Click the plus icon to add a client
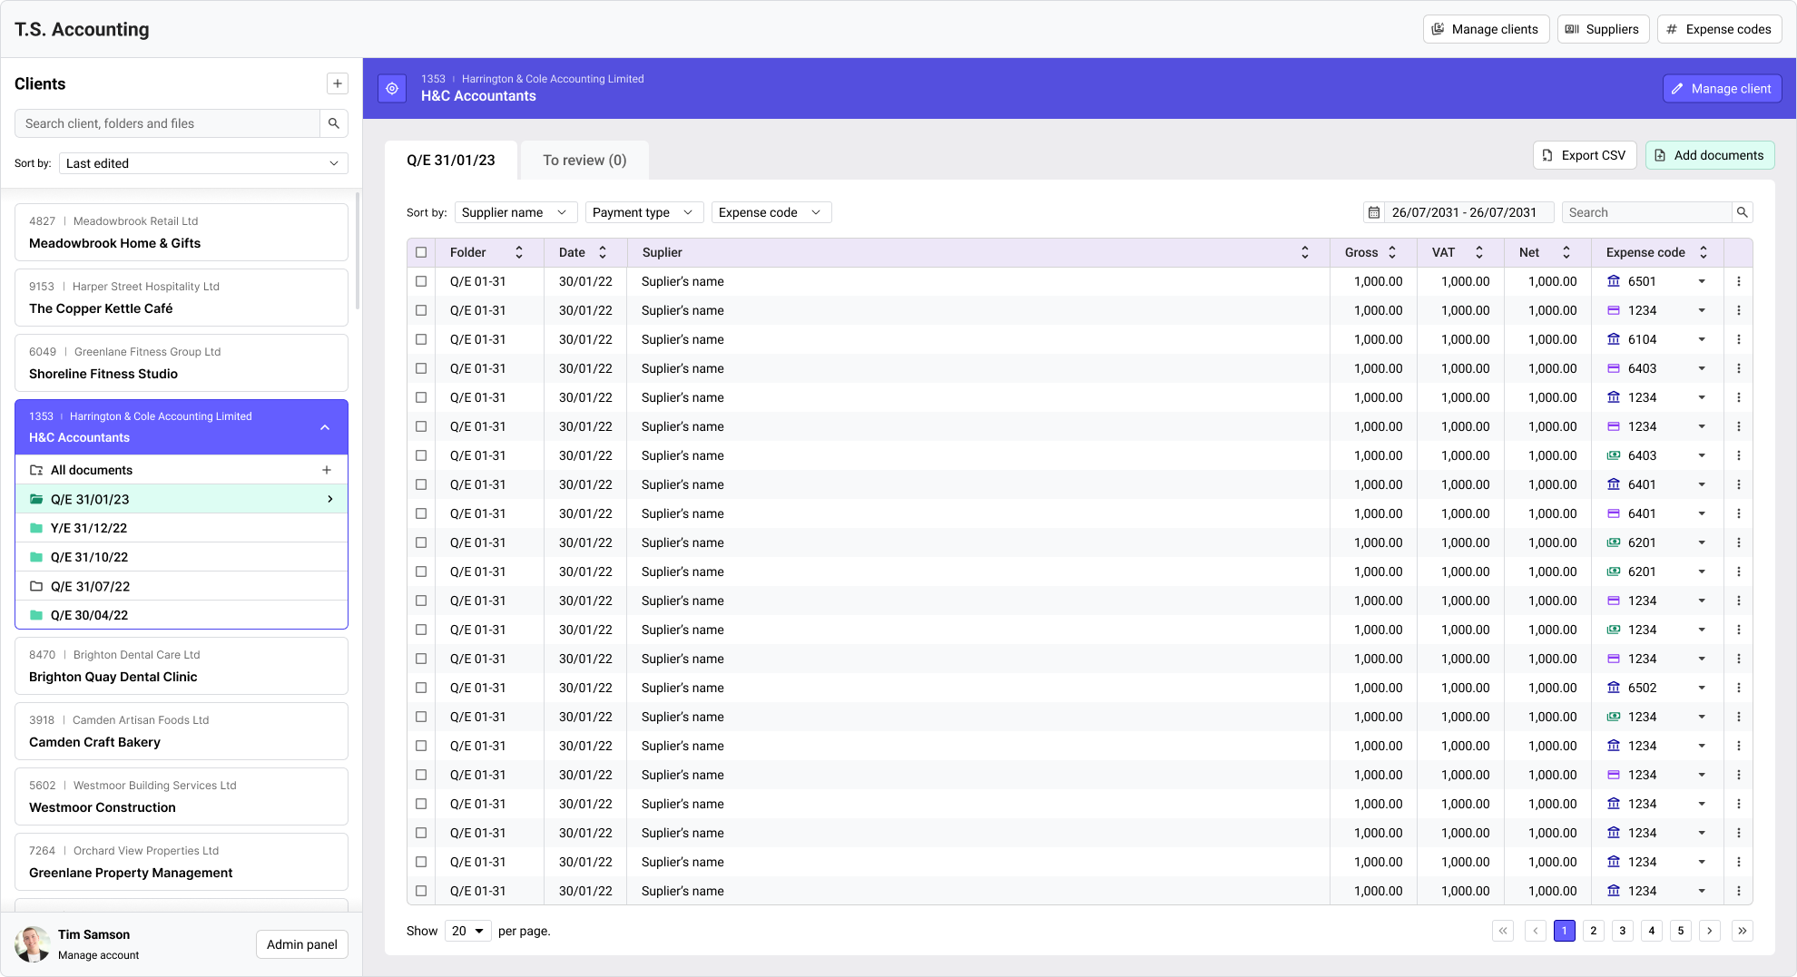 (x=337, y=83)
